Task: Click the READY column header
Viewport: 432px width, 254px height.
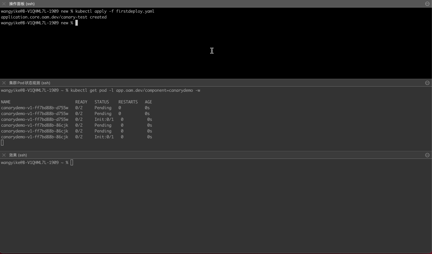Action: pyautogui.click(x=81, y=102)
